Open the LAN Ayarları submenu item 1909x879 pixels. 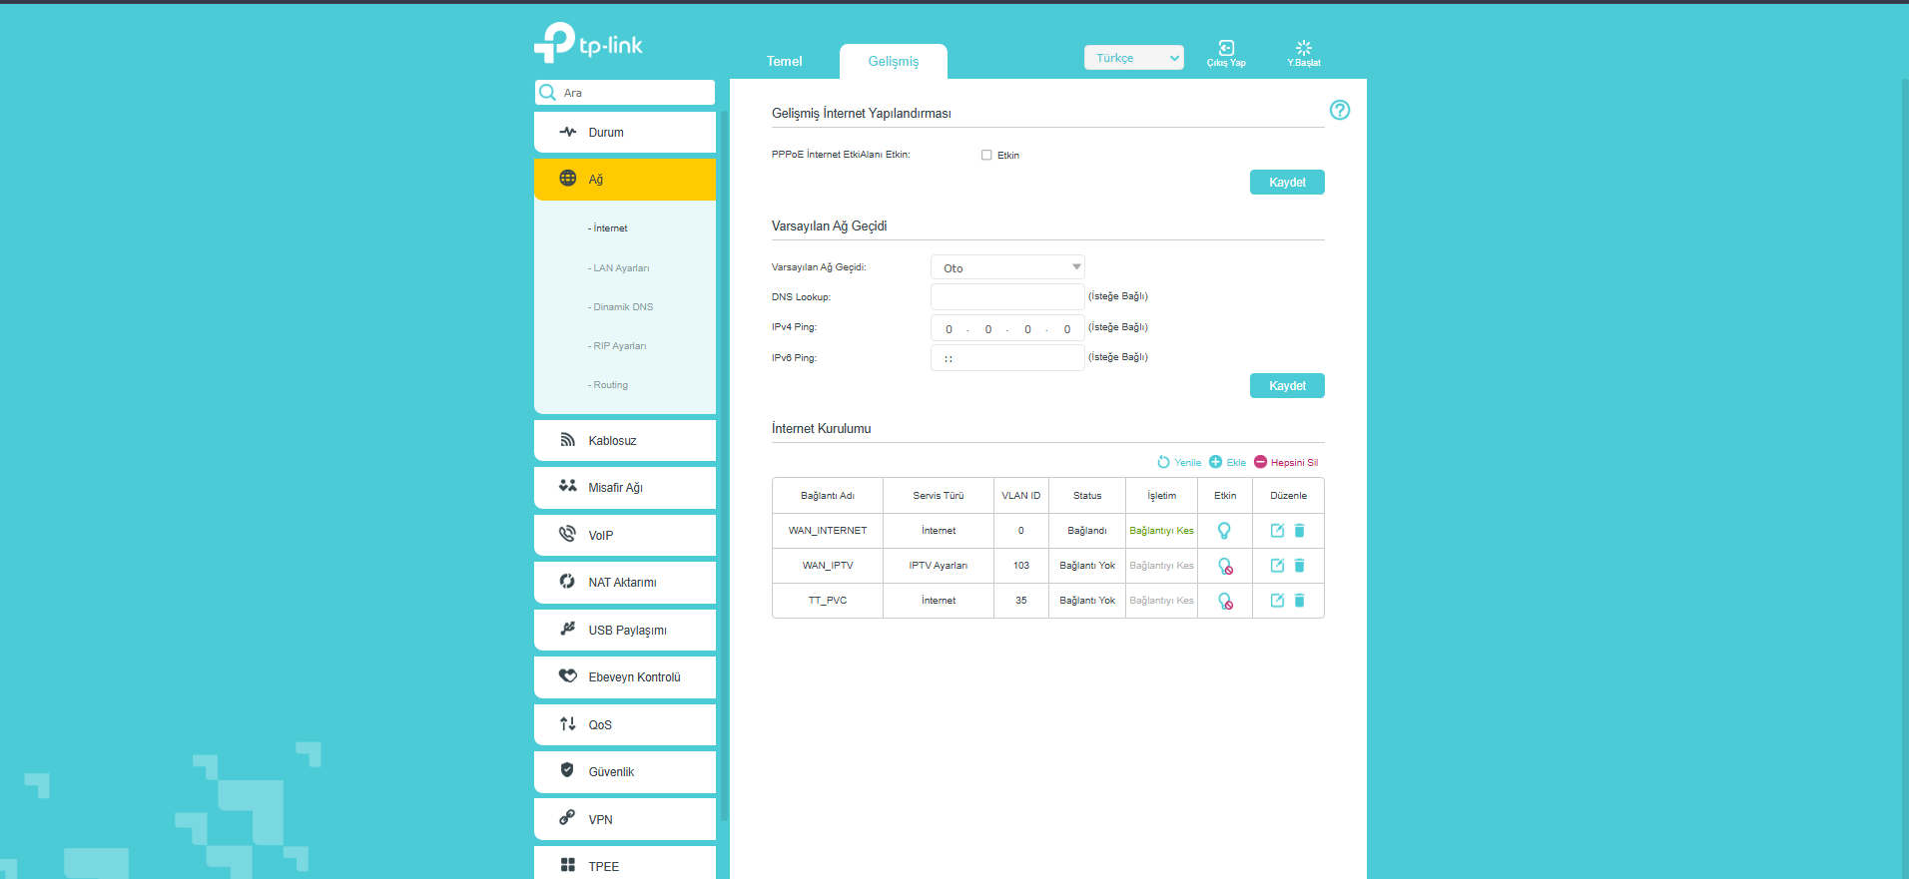coord(619,268)
